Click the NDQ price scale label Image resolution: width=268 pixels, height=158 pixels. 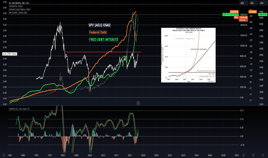(x=236, y=18)
